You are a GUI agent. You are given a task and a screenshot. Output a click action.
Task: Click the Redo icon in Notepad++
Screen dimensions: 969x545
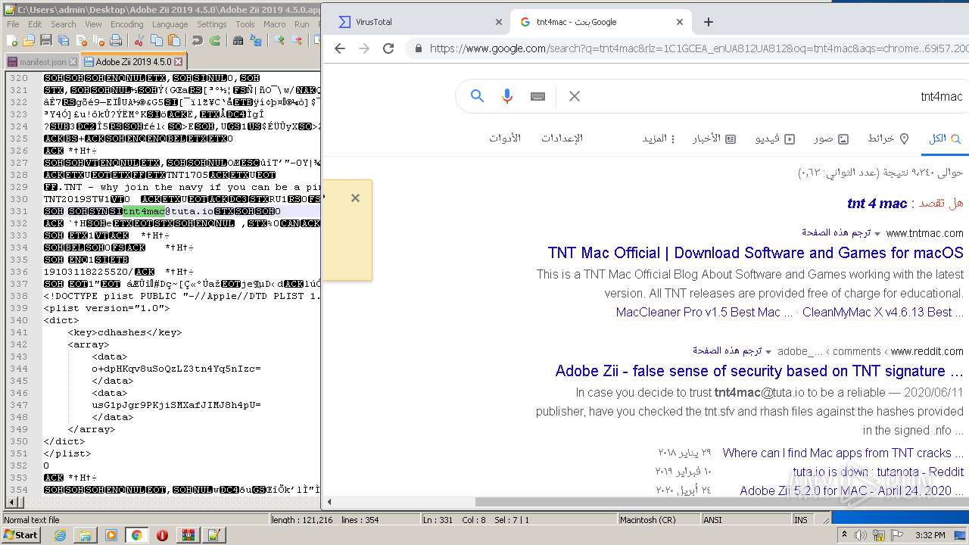(215, 40)
